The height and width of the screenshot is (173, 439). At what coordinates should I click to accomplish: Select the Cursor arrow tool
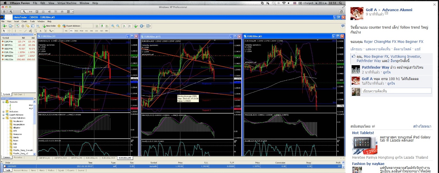[x=4, y=31]
